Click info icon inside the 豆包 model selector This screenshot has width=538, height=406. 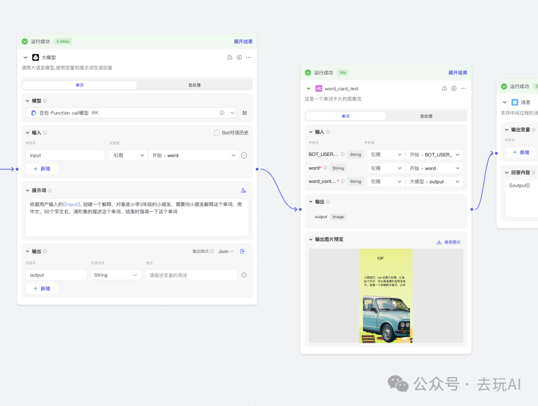pyautogui.click(x=222, y=113)
